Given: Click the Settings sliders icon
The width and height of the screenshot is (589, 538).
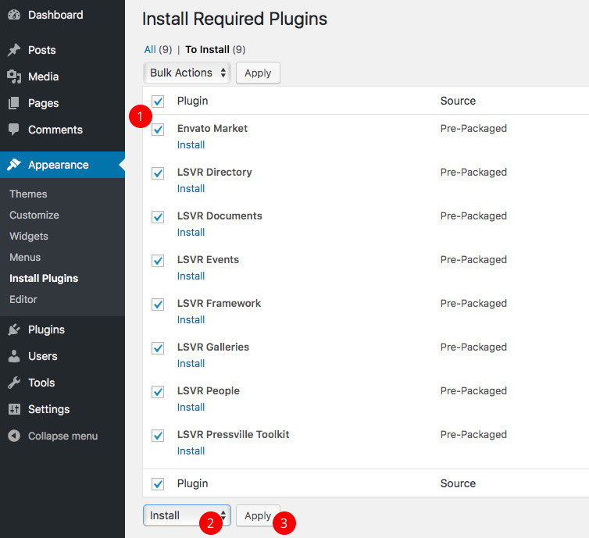Looking at the screenshot, I should (14, 409).
